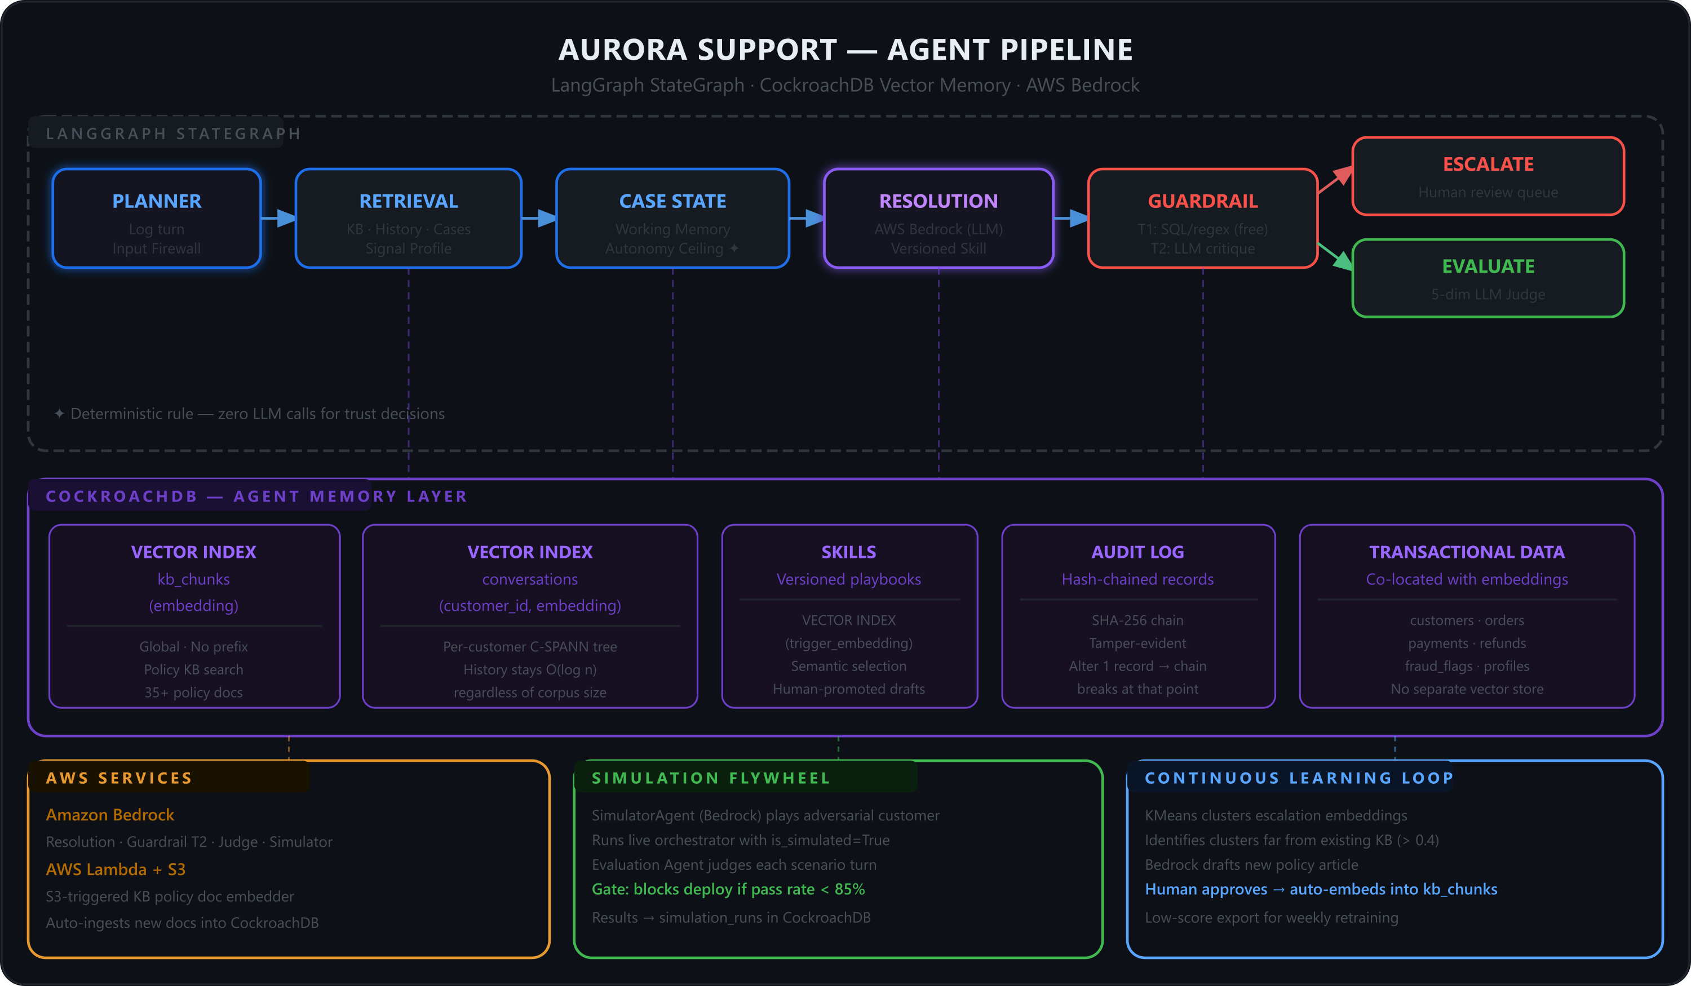Click star icon before Deterministic rule note
This screenshot has width=1691, height=986.
pos(59,413)
